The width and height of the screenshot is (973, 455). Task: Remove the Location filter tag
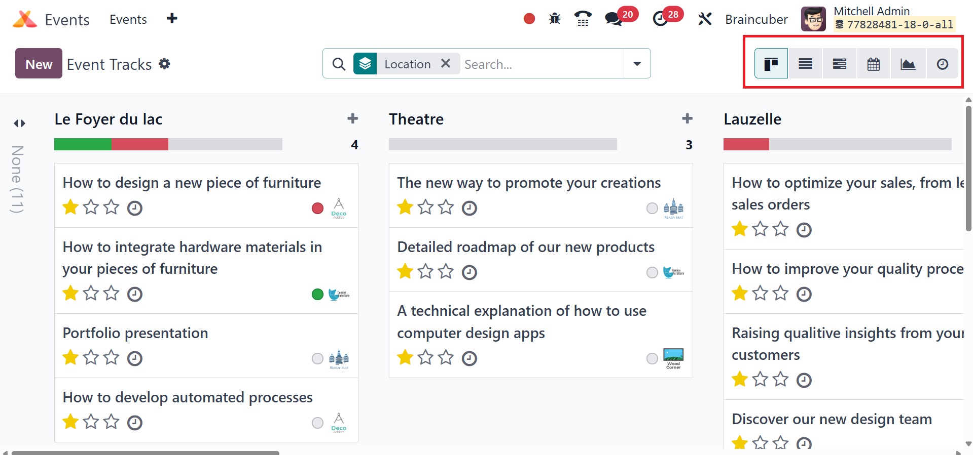coord(445,63)
